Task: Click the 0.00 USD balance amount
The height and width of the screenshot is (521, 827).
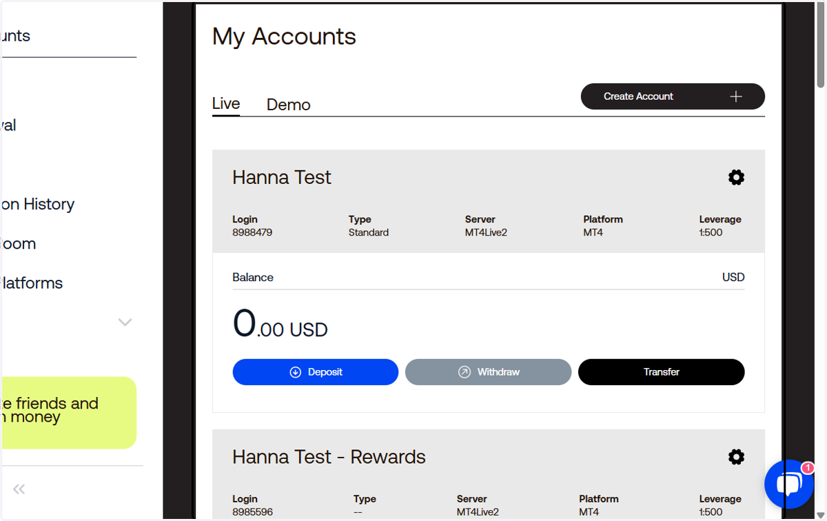Action: coord(280,324)
